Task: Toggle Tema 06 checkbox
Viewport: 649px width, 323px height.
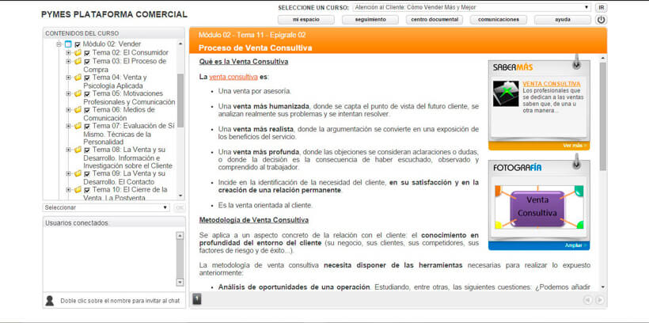Action: [x=87, y=110]
